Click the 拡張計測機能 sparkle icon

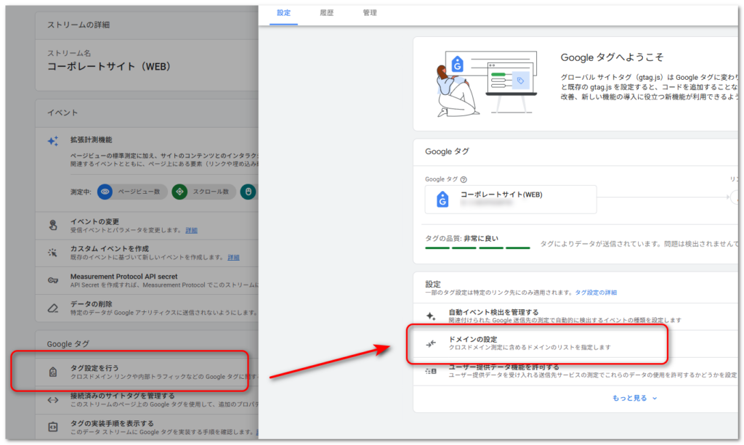click(52, 142)
